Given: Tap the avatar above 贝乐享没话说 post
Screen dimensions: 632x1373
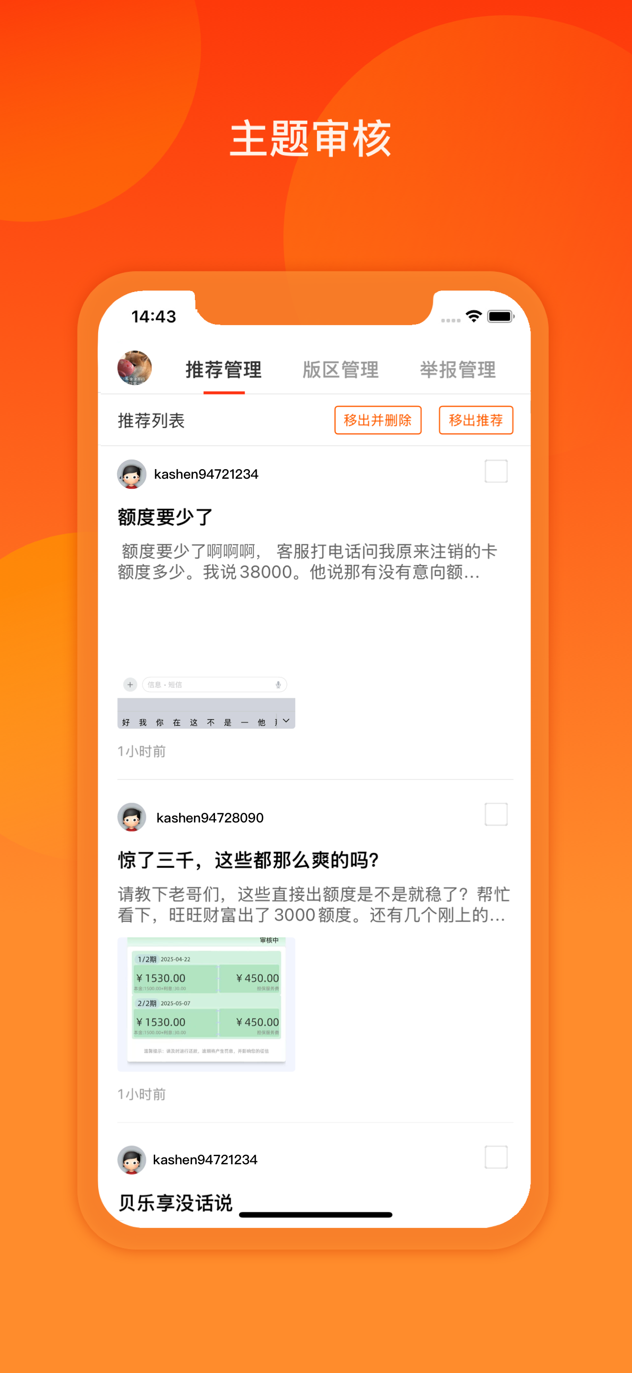Looking at the screenshot, I should tap(132, 1159).
